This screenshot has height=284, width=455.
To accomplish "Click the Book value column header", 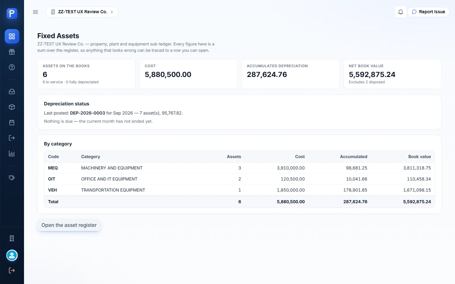I will coord(420,157).
